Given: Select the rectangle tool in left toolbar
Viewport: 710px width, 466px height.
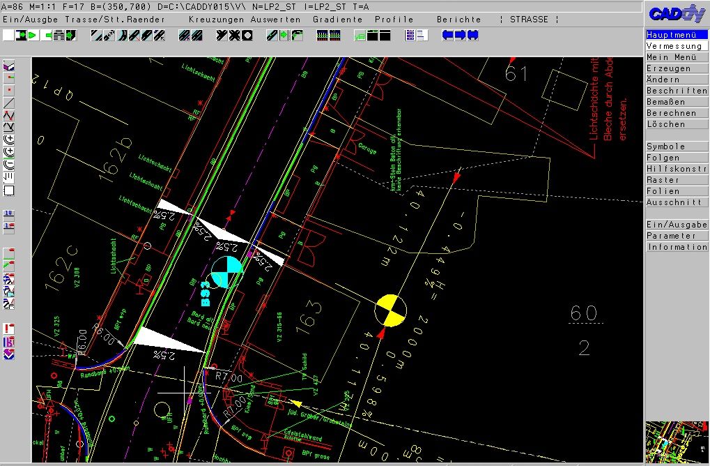Looking at the screenshot, I should (x=9, y=190).
